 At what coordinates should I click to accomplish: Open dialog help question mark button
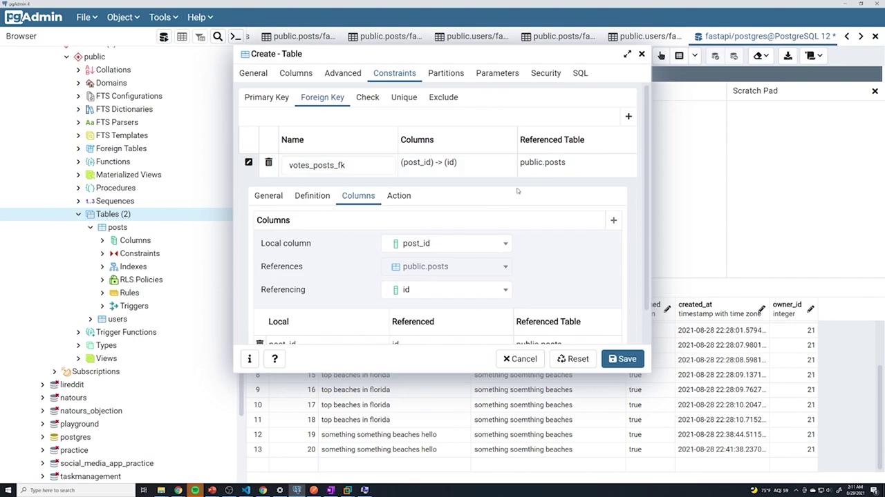(274, 359)
